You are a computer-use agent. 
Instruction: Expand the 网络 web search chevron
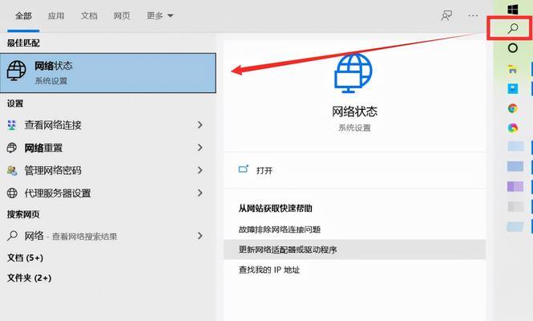click(200, 236)
